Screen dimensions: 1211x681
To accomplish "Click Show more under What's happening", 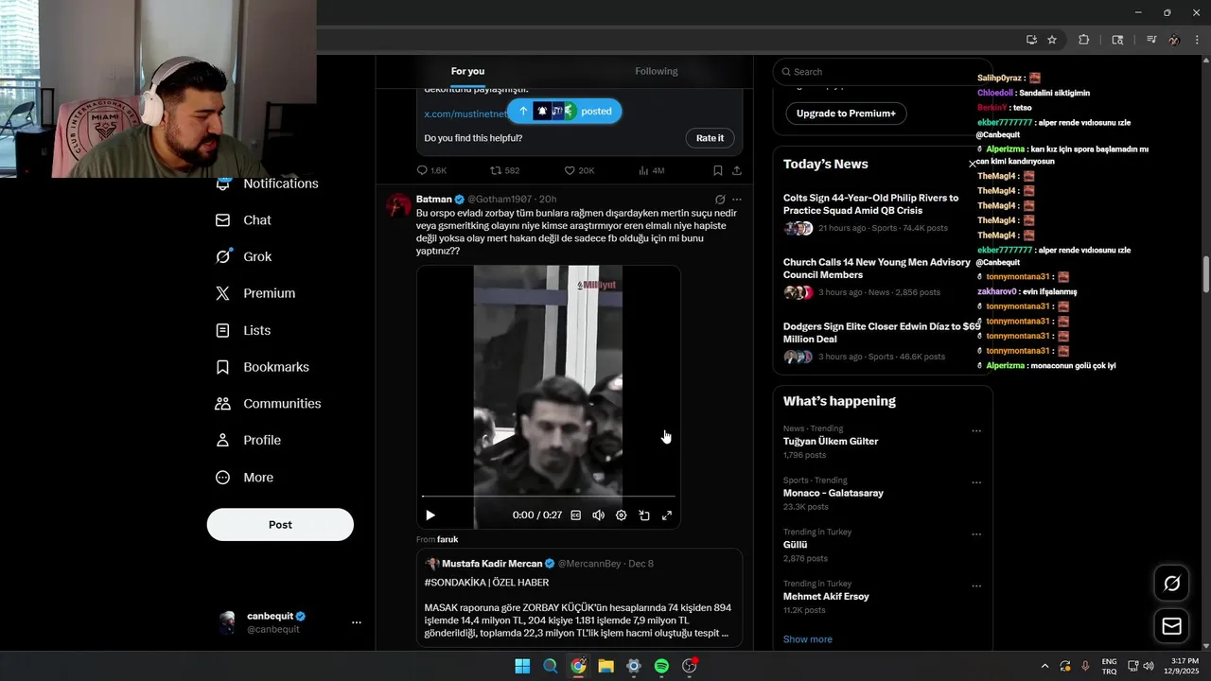I will pos(808,639).
